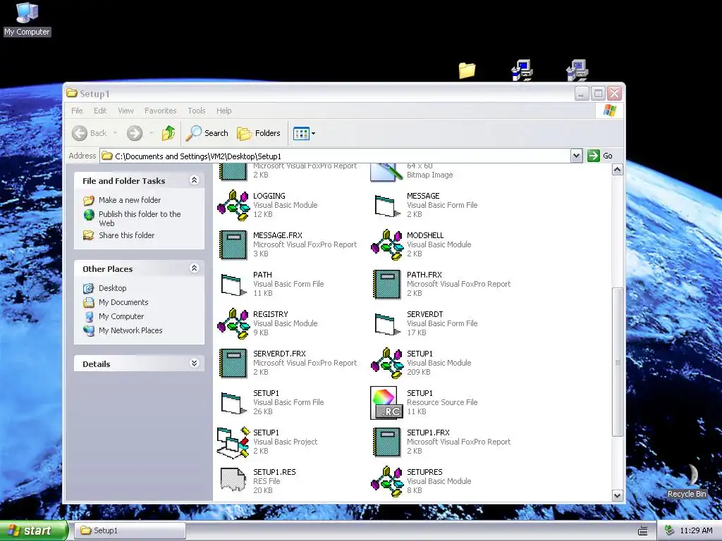722x541 pixels.
Task: Open the Edit menu
Action: click(x=100, y=111)
